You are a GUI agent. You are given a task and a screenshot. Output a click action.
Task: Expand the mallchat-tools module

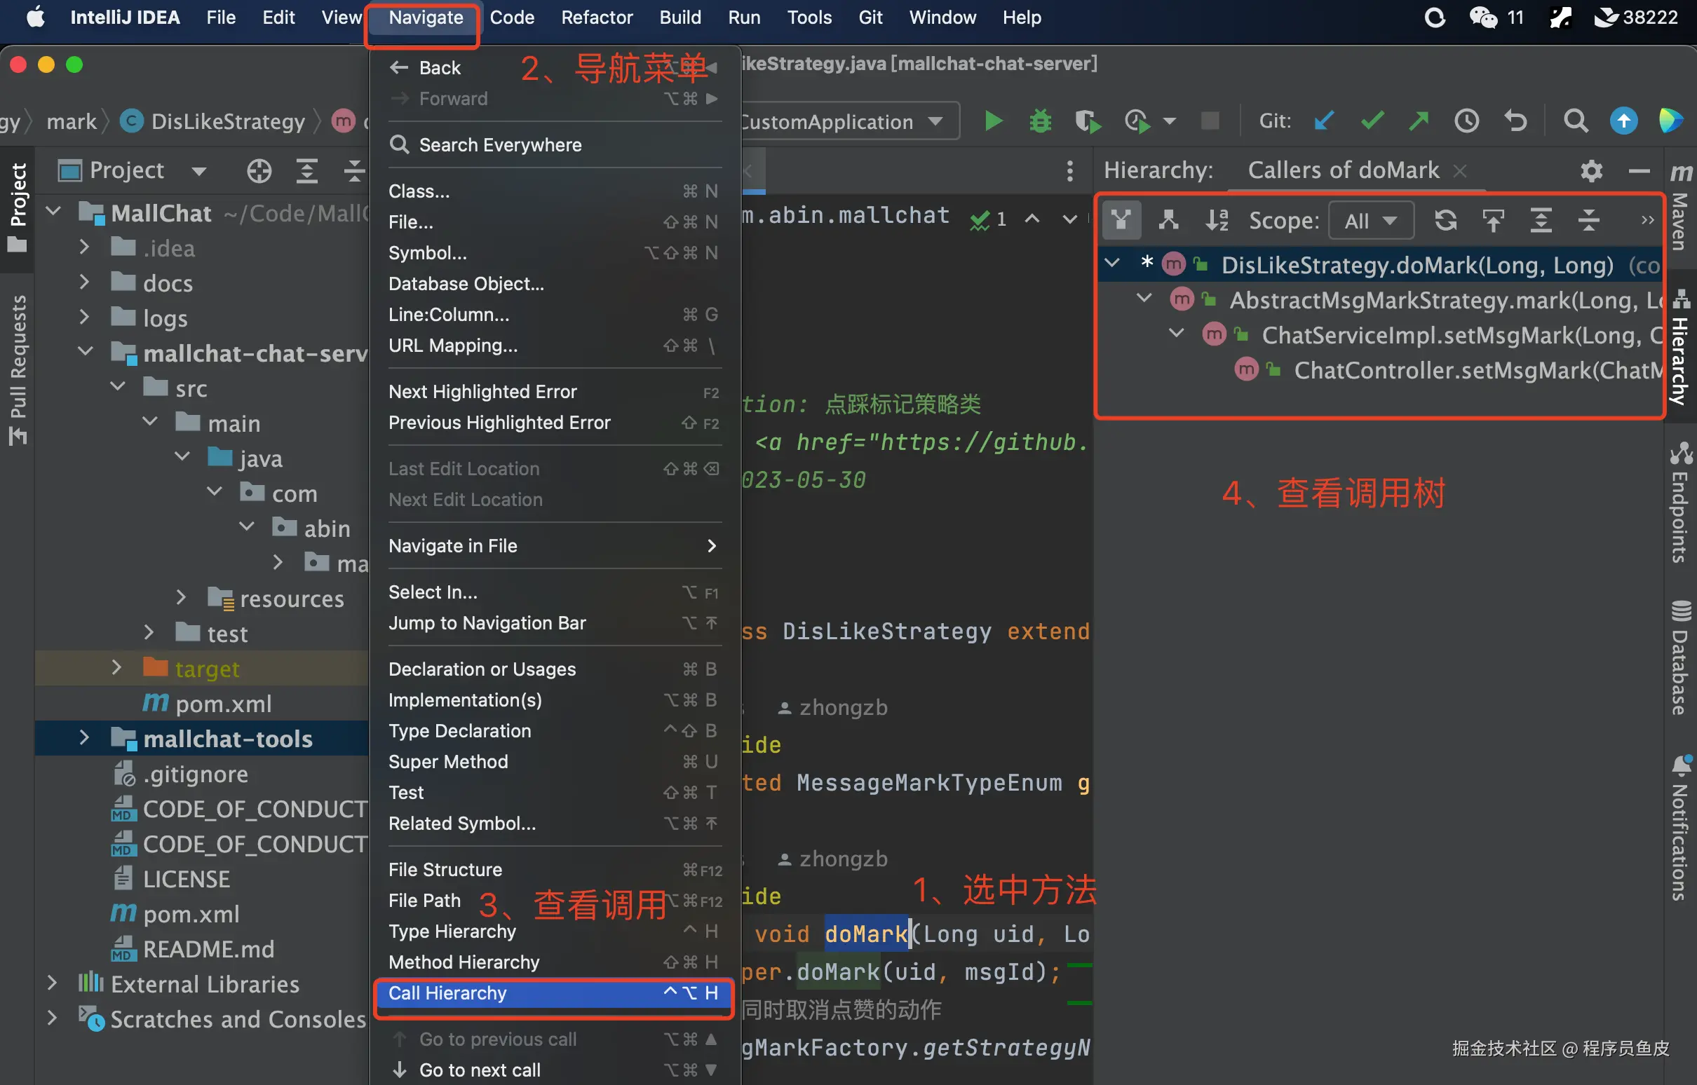[x=84, y=737]
